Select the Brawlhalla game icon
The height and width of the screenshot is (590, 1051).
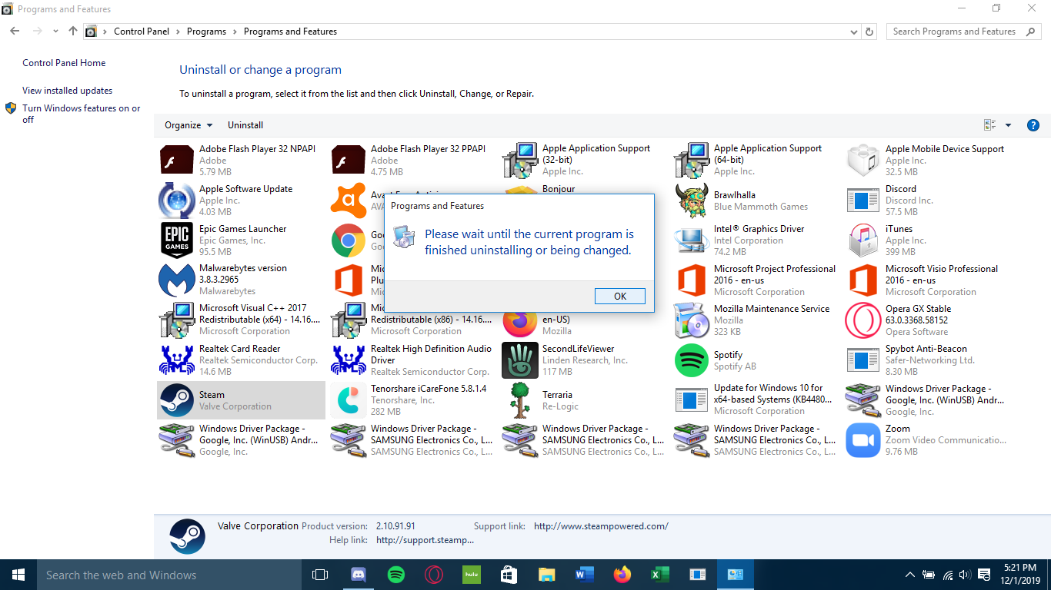692,201
